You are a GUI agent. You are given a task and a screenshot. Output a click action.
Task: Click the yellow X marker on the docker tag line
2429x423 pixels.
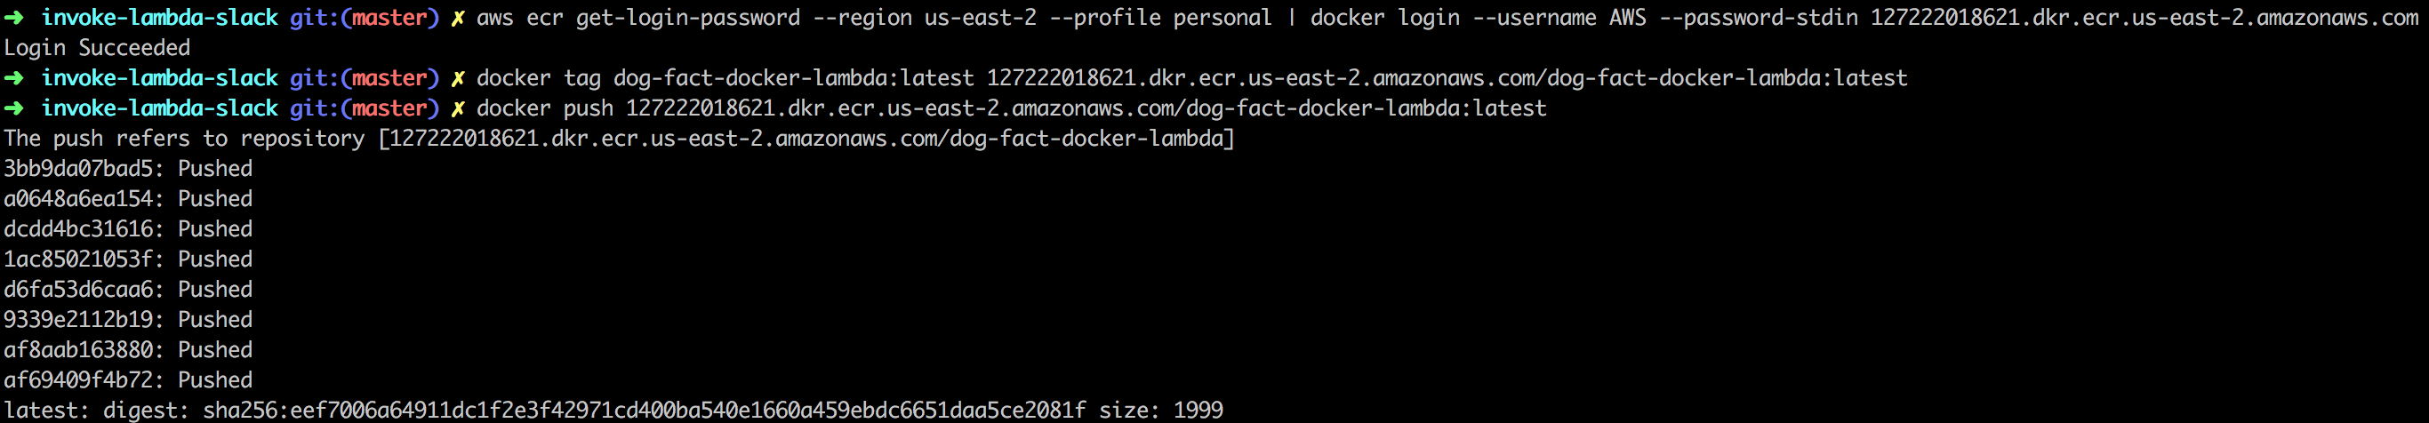457,78
